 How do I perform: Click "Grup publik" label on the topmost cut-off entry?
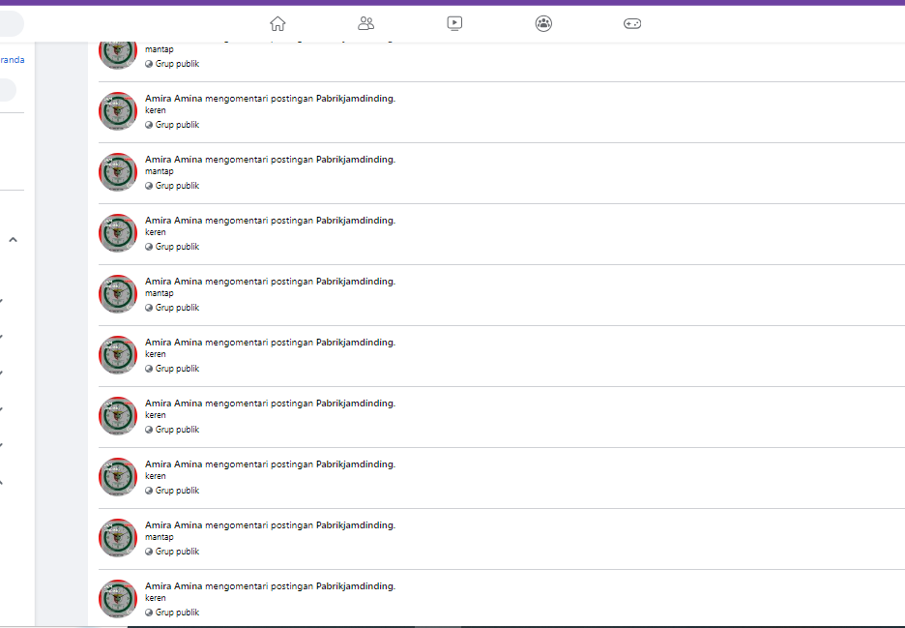pos(177,64)
